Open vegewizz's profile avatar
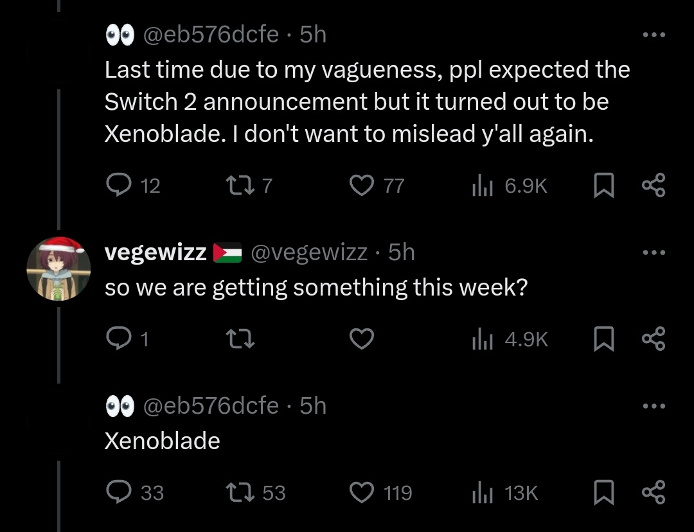Viewport: 694px width, 532px height. pyautogui.click(x=58, y=269)
